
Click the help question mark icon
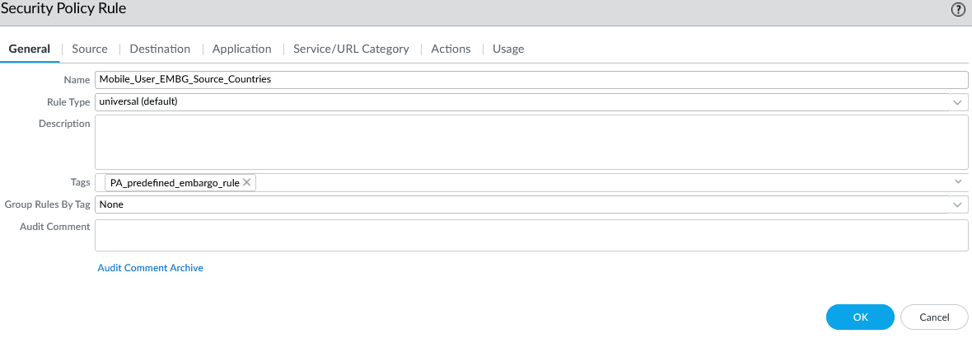(958, 10)
